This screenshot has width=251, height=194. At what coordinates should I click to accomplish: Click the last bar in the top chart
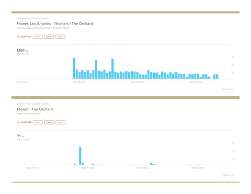217,76
